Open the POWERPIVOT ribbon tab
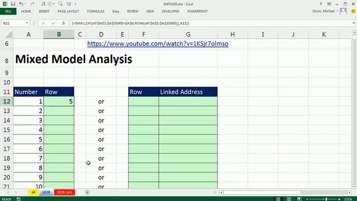357x201 pixels. 197,11
